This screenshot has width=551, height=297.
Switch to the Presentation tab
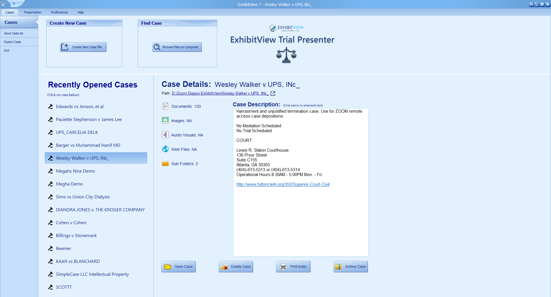pos(32,12)
